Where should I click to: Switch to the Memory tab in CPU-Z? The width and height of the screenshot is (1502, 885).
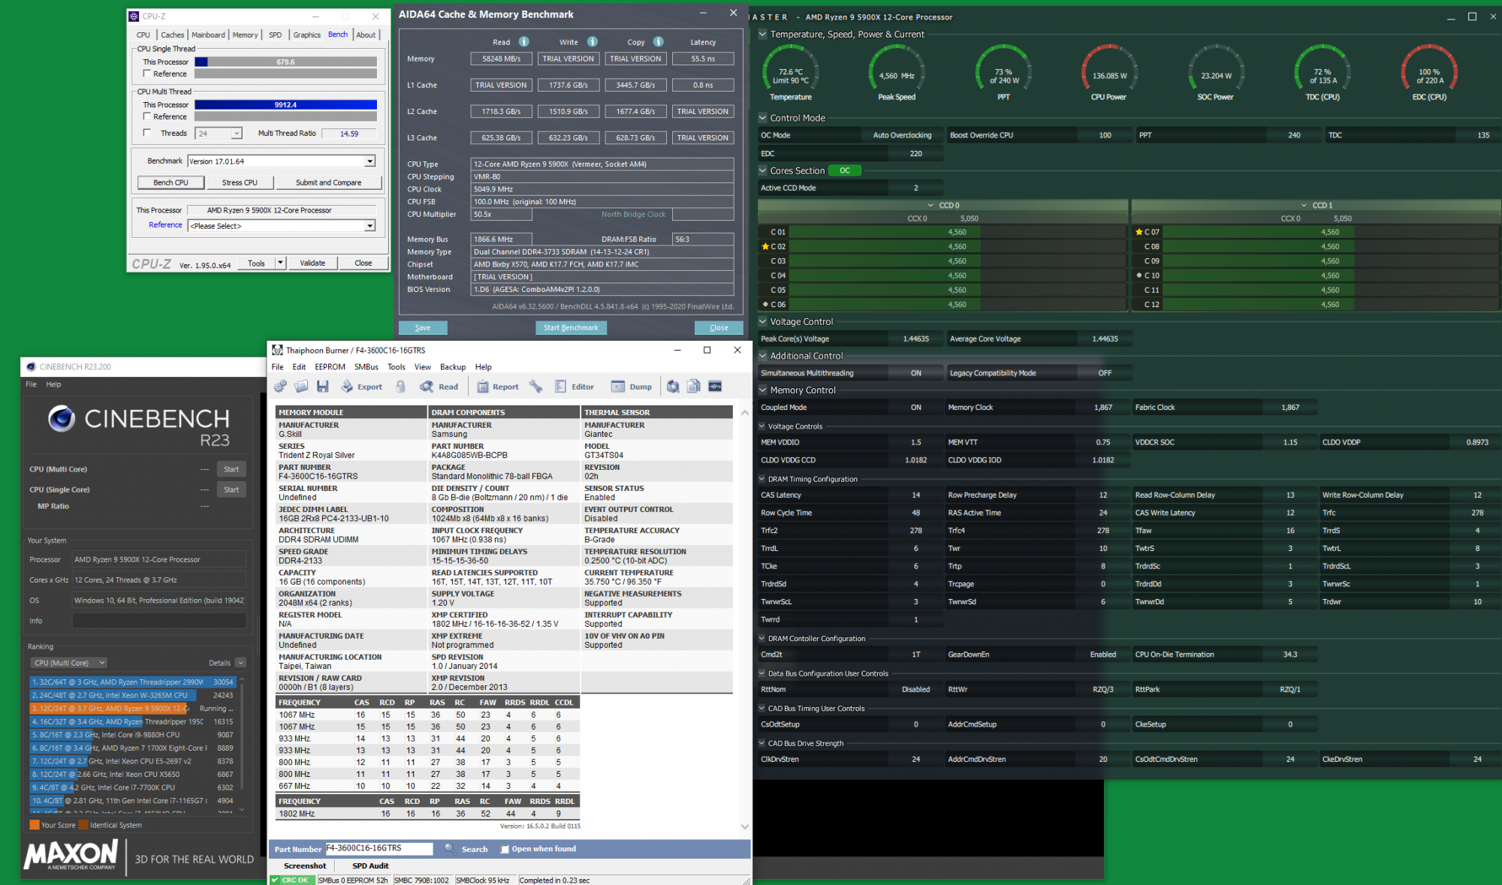coord(245,35)
